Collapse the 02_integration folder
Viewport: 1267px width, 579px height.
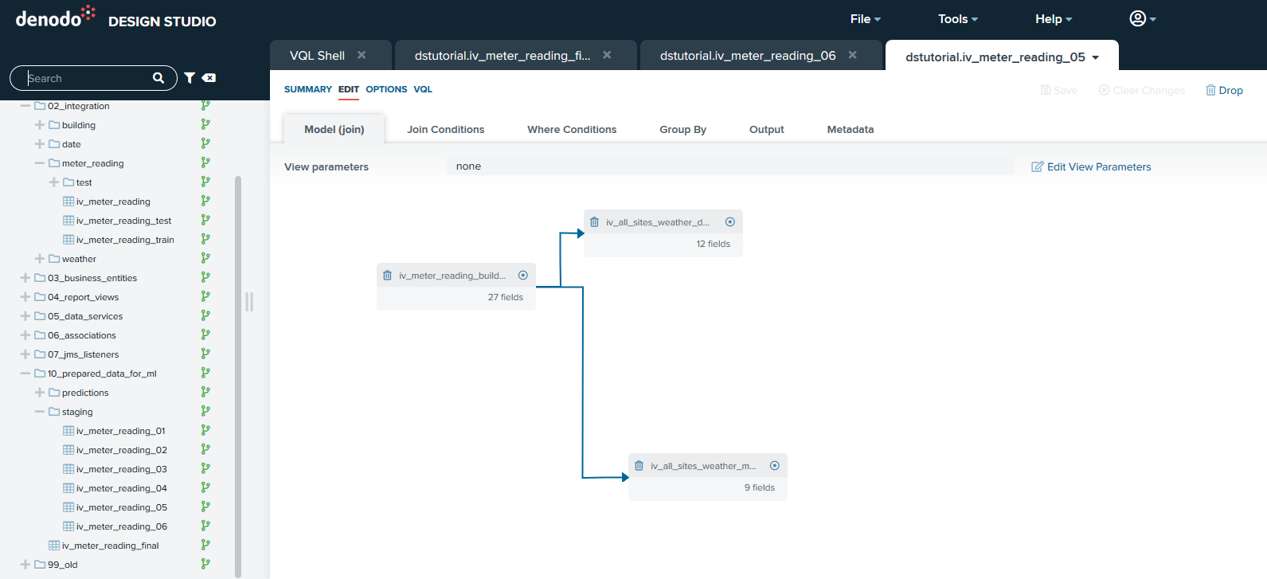(x=25, y=106)
